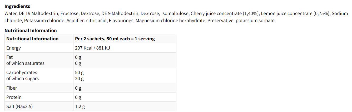Viewport: 352px width, 112px height.
Task: Select the Carbohydrates row label
Action: 22,72
